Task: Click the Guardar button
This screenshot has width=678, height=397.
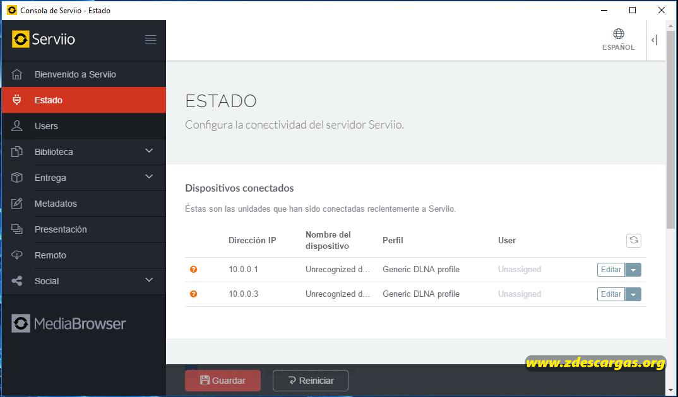Action: (223, 381)
